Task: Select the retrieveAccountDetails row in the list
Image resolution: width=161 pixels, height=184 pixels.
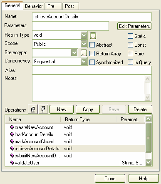Action: tap(75, 149)
